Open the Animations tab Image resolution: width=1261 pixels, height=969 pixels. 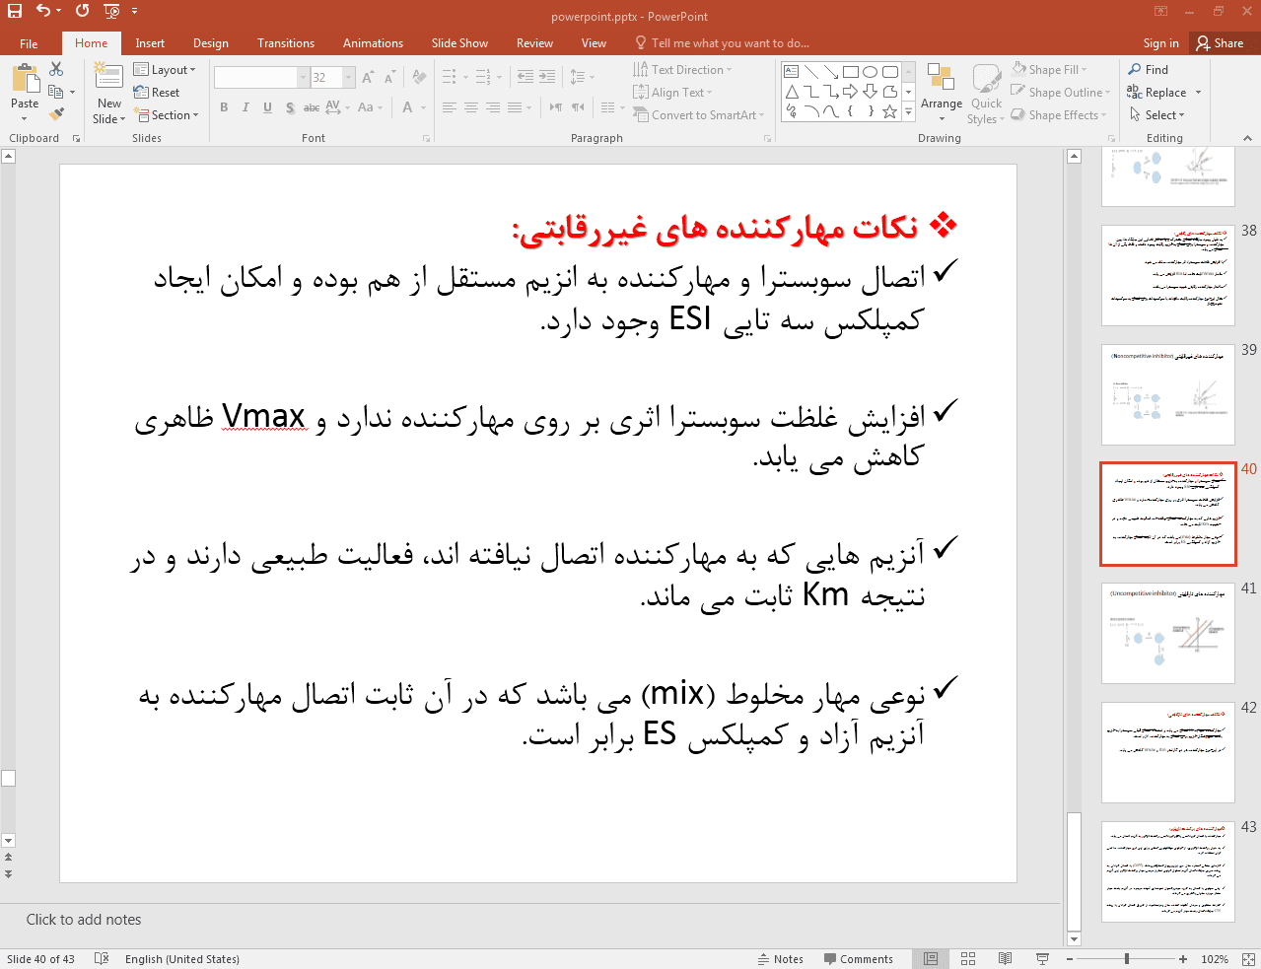373,43
